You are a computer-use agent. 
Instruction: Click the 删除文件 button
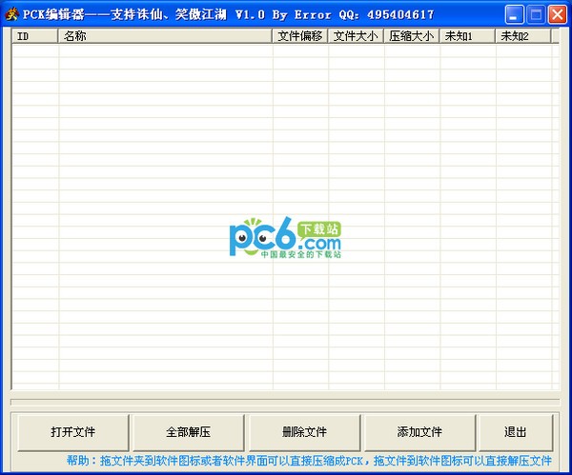pyautogui.click(x=304, y=432)
